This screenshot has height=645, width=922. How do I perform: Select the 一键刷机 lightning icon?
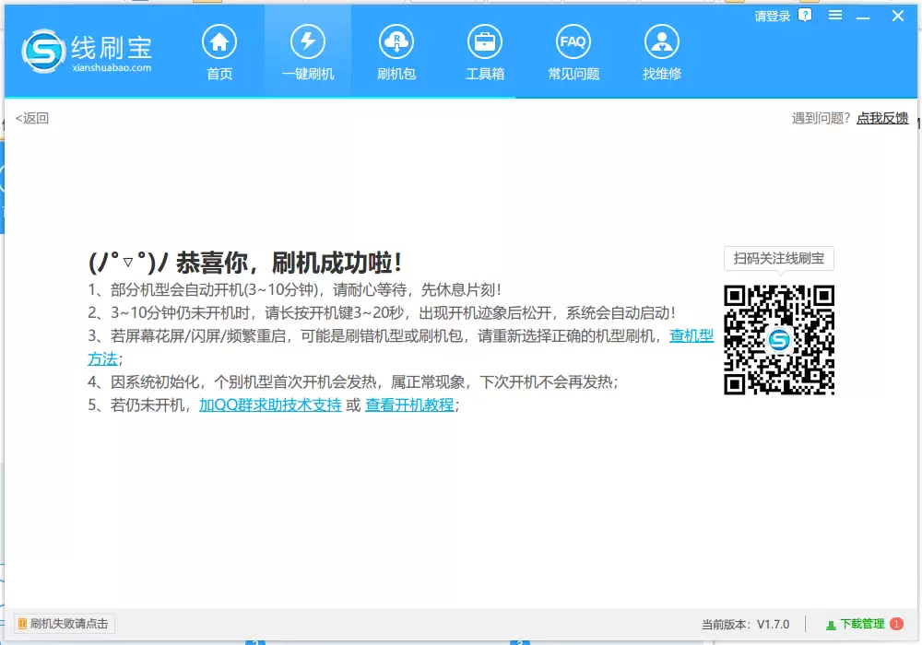pyautogui.click(x=308, y=41)
